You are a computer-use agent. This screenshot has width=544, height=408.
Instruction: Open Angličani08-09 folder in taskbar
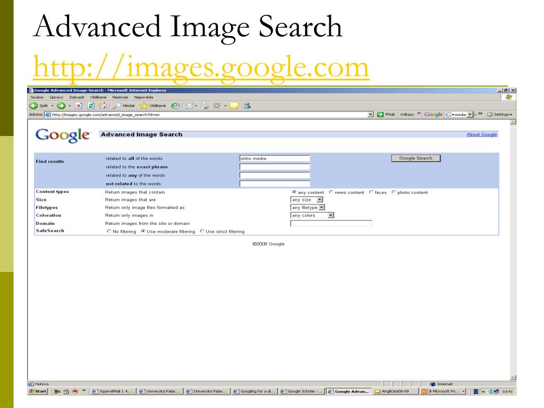tap(395, 392)
